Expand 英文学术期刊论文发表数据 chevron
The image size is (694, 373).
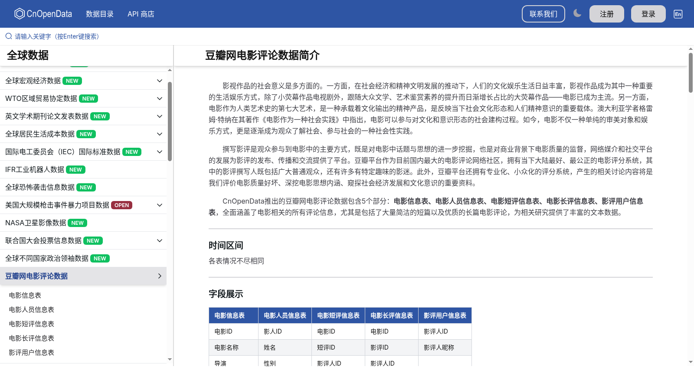click(160, 116)
